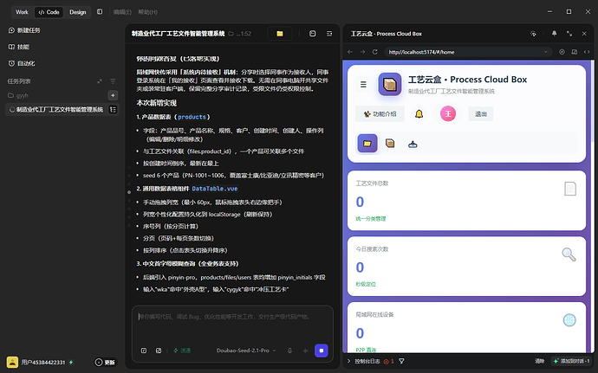
Task: Click the 更新 update button
Action: pyautogui.click(x=105, y=363)
